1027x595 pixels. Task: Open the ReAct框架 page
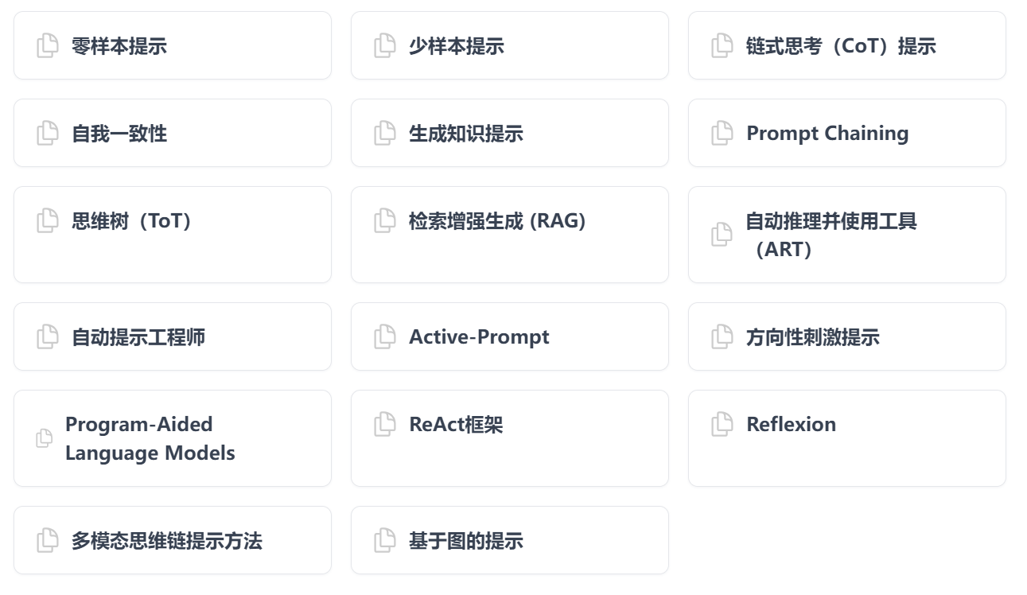pyautogui.click(x=456, y=425)
